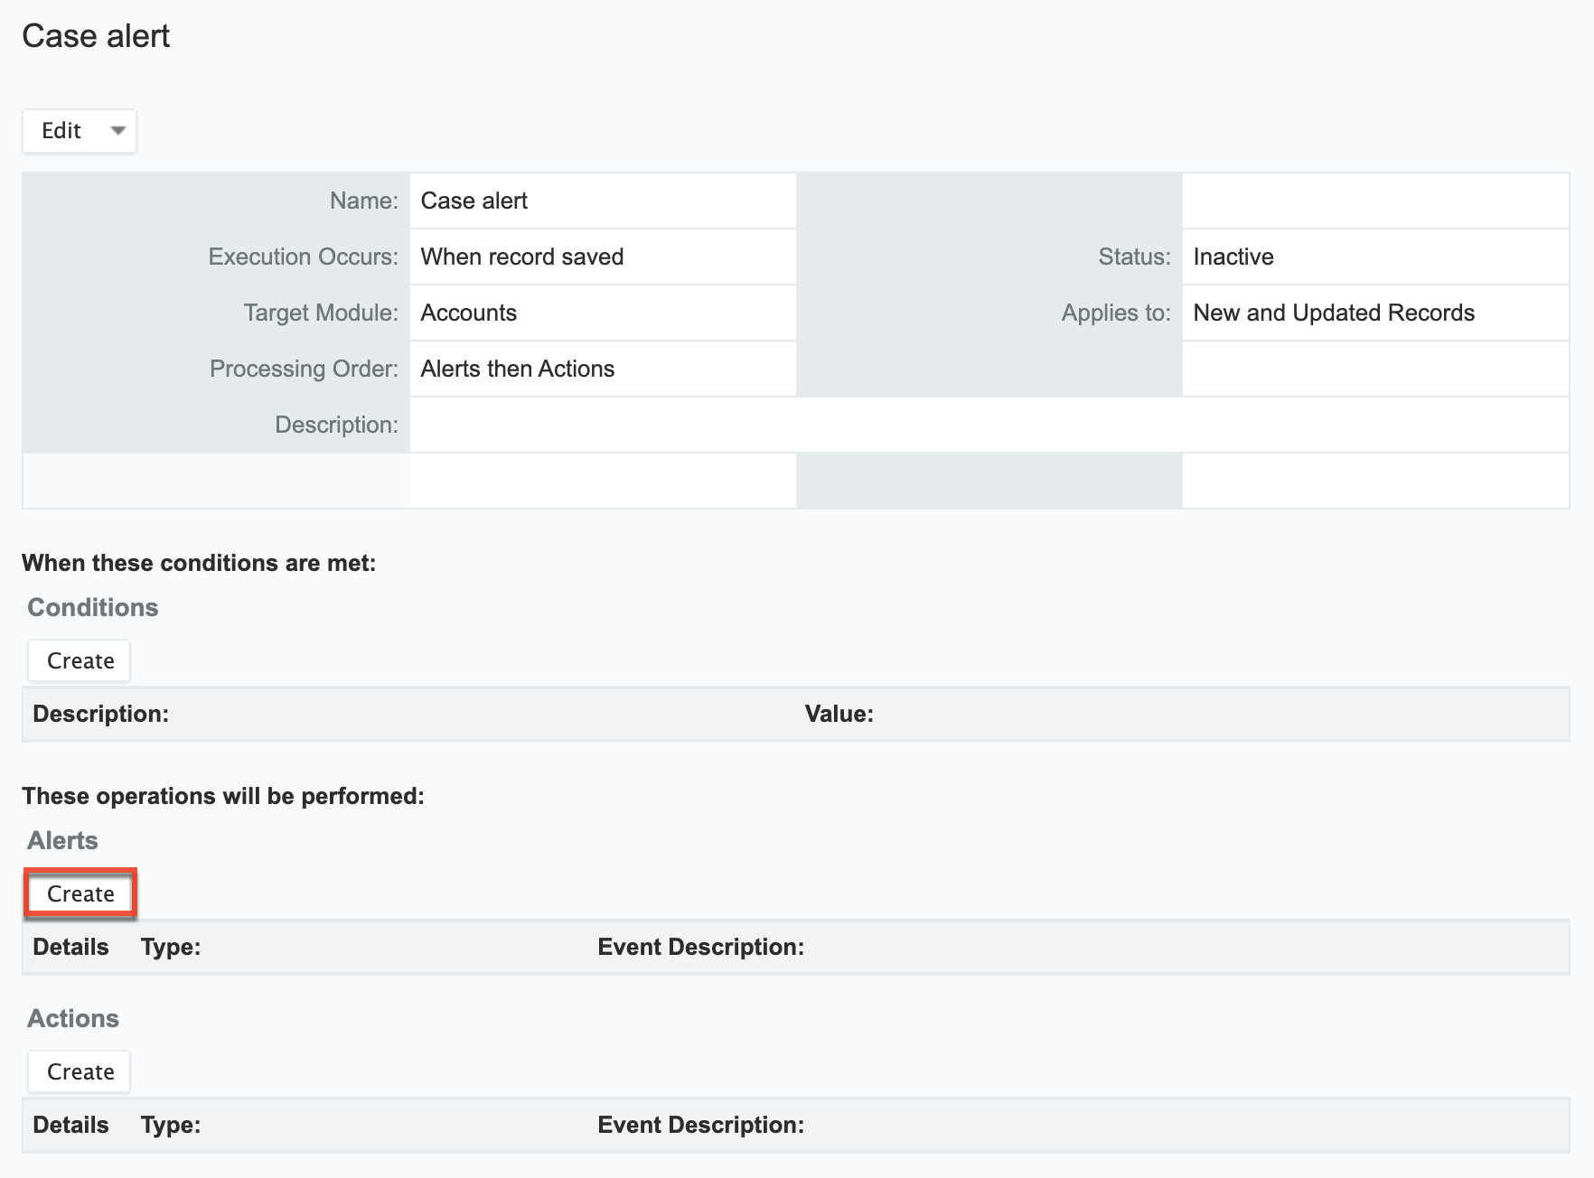Click the Conditions section header
This screenshot has height=1178, width=1594.
pos(91,606)
